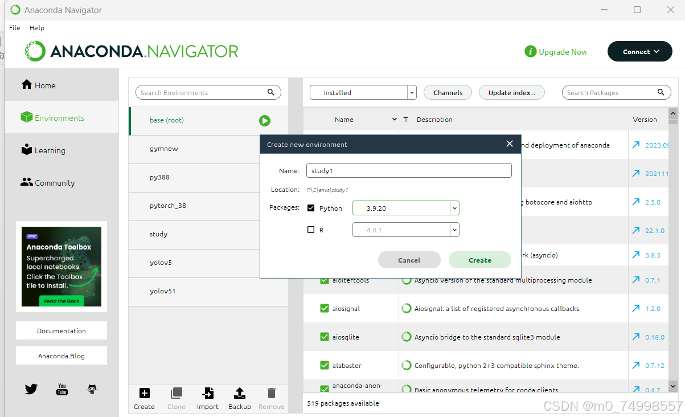Screen dimensions: 685x417
Task: Open the Installed package filter dropdown
Action: [x=363, y=92]
